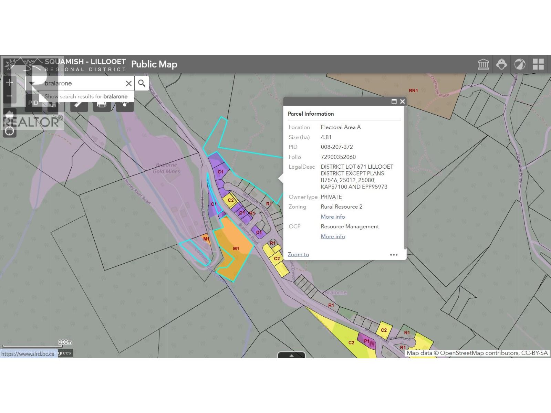Open the government building widget
This screenshot has width=551, height=413.
(x=483, y=64)
